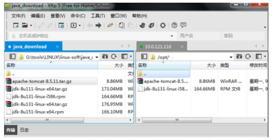Screen dimensions: 275x140
Task: Click the left pane horizontal scrollbar
Action: pos(47,120)
